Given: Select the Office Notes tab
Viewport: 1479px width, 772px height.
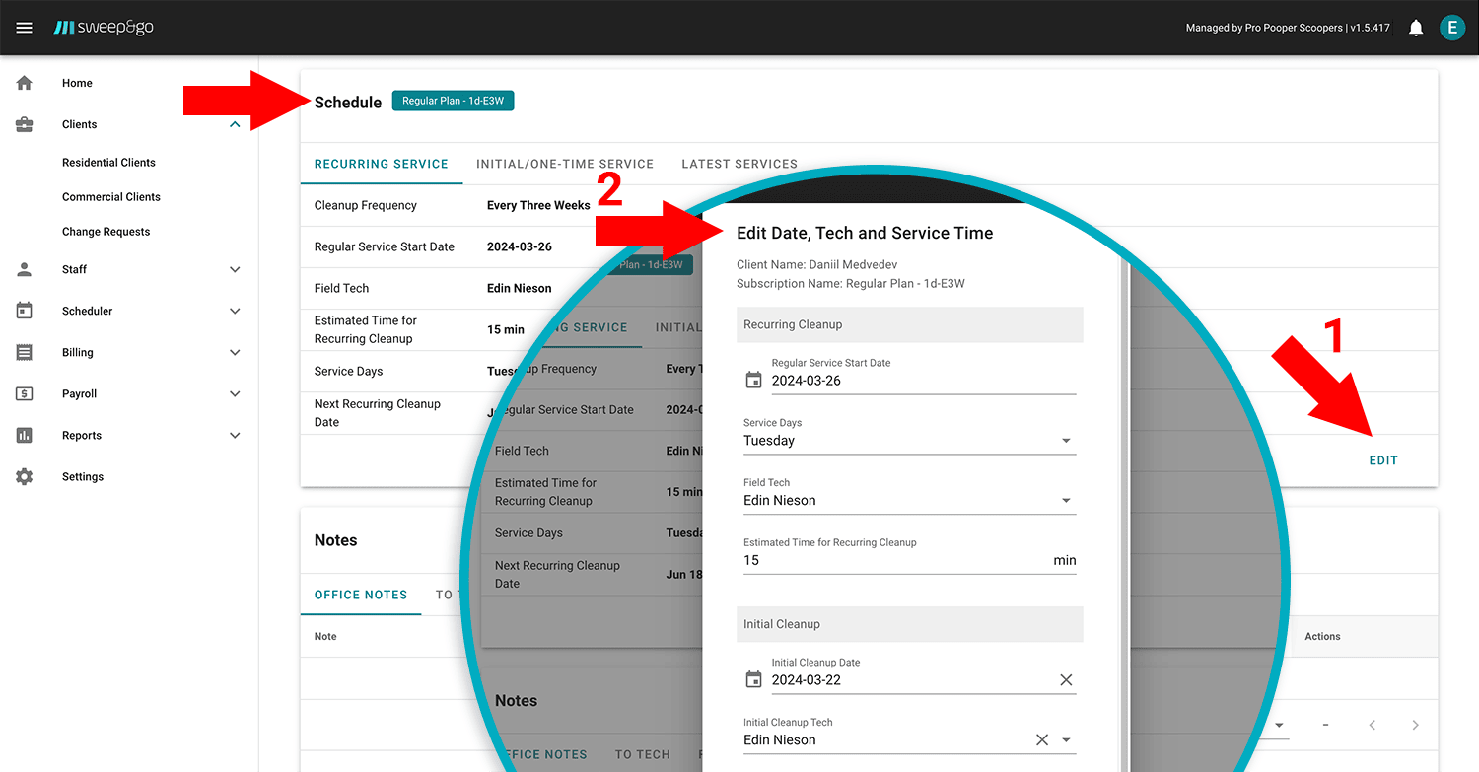Looking at the screenshot, I should [x=361, y=595].
